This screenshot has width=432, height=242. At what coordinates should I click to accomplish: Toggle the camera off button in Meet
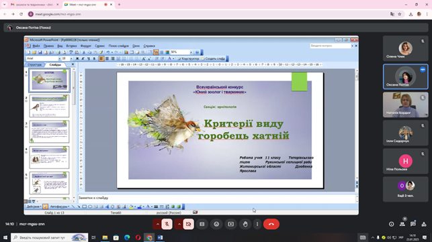(188, 224)
